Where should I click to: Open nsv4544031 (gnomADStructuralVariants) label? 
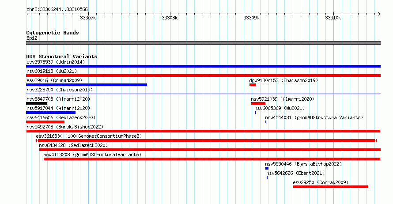pos(314,117)
